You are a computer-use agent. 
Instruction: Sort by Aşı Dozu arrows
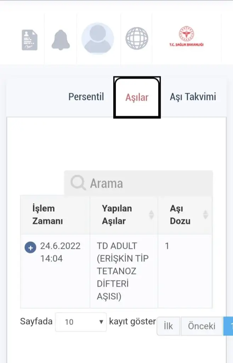coord(205,214)
